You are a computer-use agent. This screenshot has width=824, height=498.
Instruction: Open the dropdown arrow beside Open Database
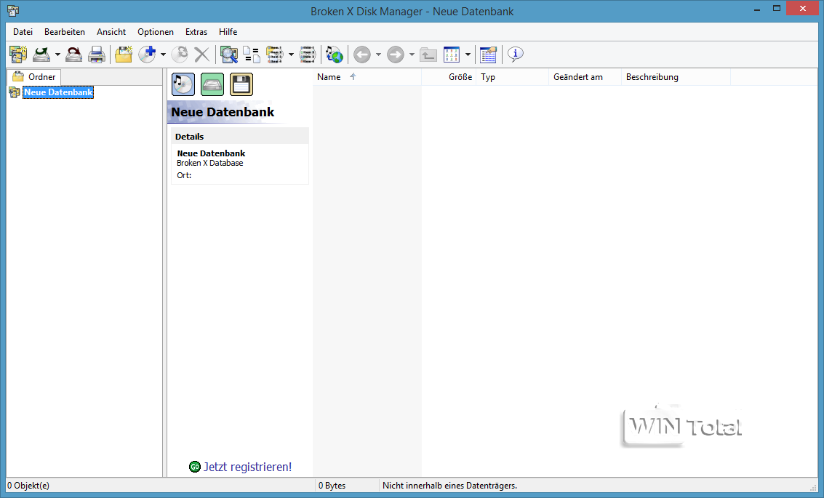pyautogui.click(x=57, y=54)
